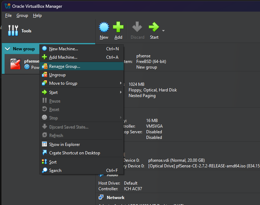Click the New Machine starburst menu icon
The height and width of the screenshot is (205, 260).
tap(44, 49)
